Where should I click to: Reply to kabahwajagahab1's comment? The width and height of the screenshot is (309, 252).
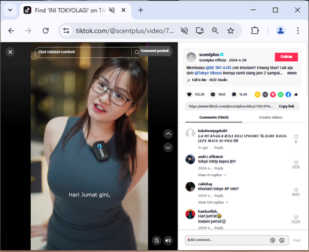(219, 148)
